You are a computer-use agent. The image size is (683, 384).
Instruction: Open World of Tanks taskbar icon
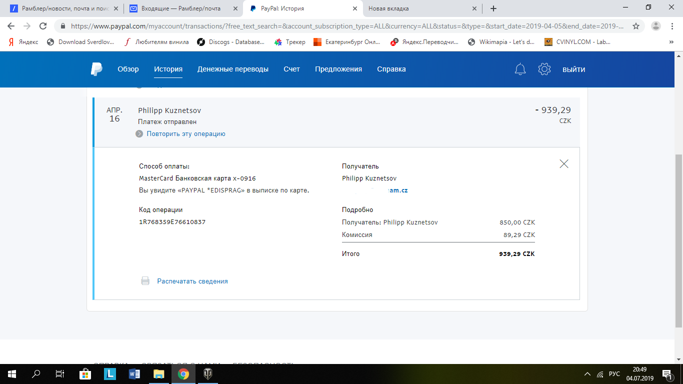(x=207, y=373)
